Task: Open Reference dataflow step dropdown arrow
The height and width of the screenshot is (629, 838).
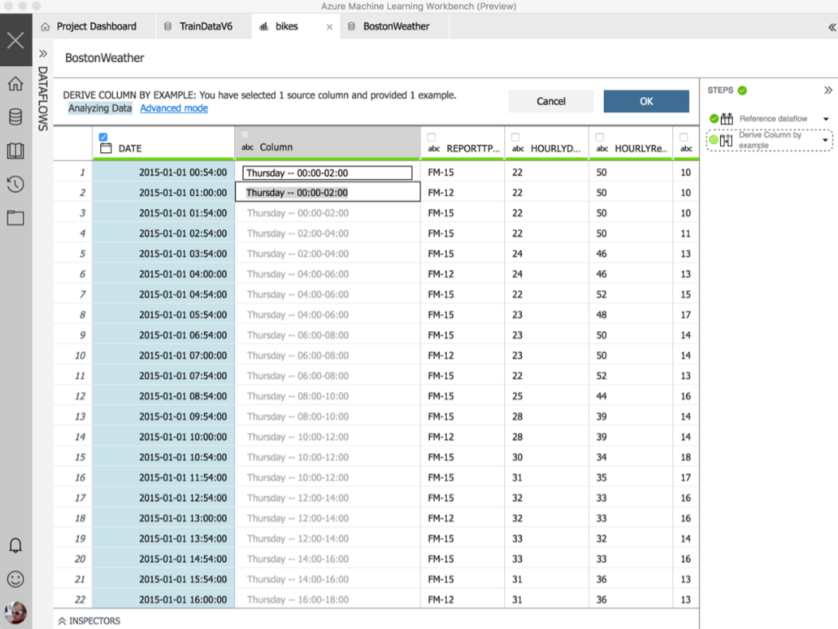Action: (826, 119)
